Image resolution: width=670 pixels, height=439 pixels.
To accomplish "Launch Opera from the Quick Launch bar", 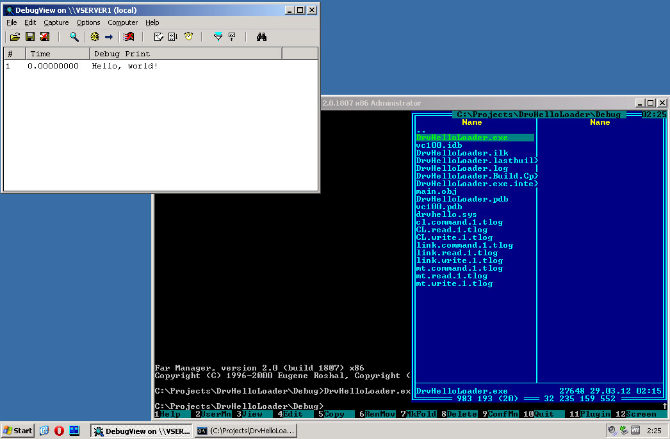I will pyautogui.click(x=59, y=431).
